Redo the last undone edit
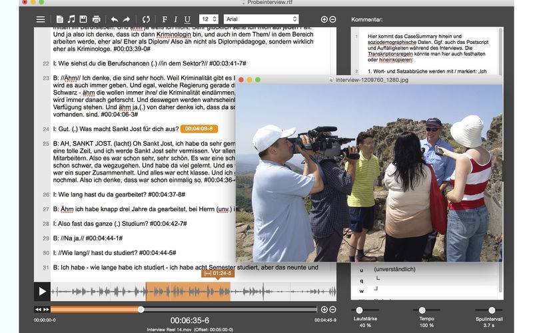The height and width of the screenshot is (333, 533). tap(127, 19)
